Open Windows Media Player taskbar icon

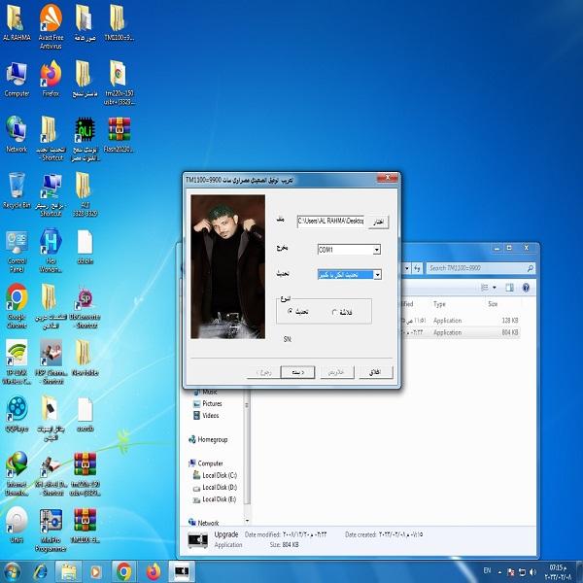96,572
